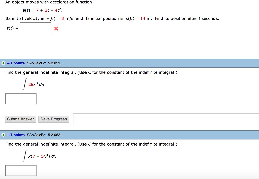Click the s(t) = label text
259x179 pixels.
(12, 28)
